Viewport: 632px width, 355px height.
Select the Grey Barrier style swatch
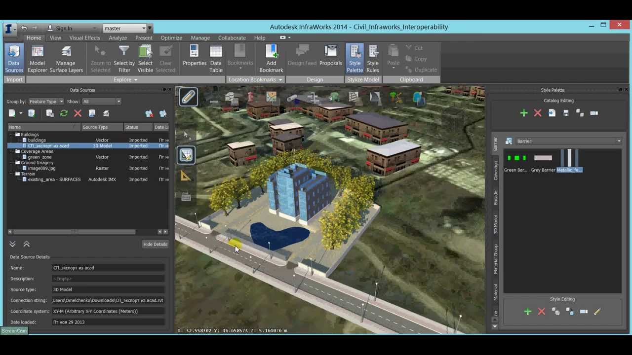pos(543,161)
